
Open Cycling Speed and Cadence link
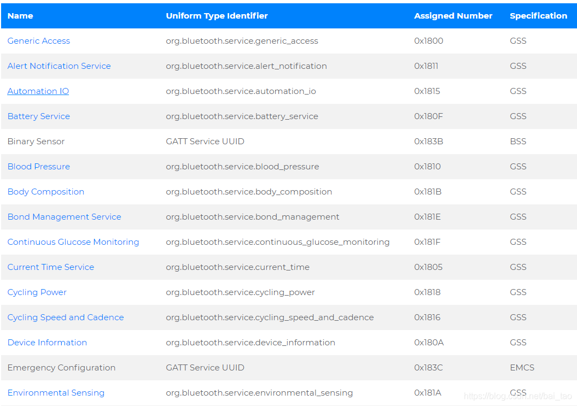(66, 317)
